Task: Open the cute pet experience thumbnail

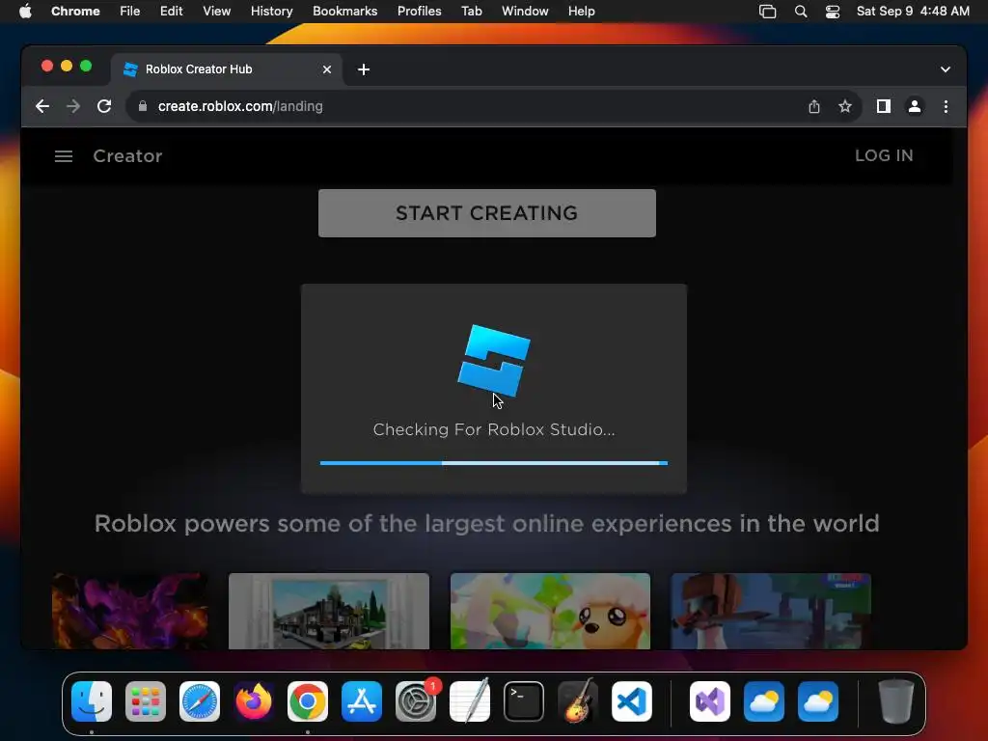Action: [550, 611]
